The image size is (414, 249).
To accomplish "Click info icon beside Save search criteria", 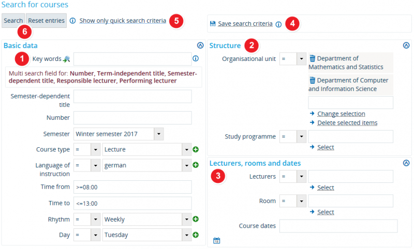I will tap(278, 24).
